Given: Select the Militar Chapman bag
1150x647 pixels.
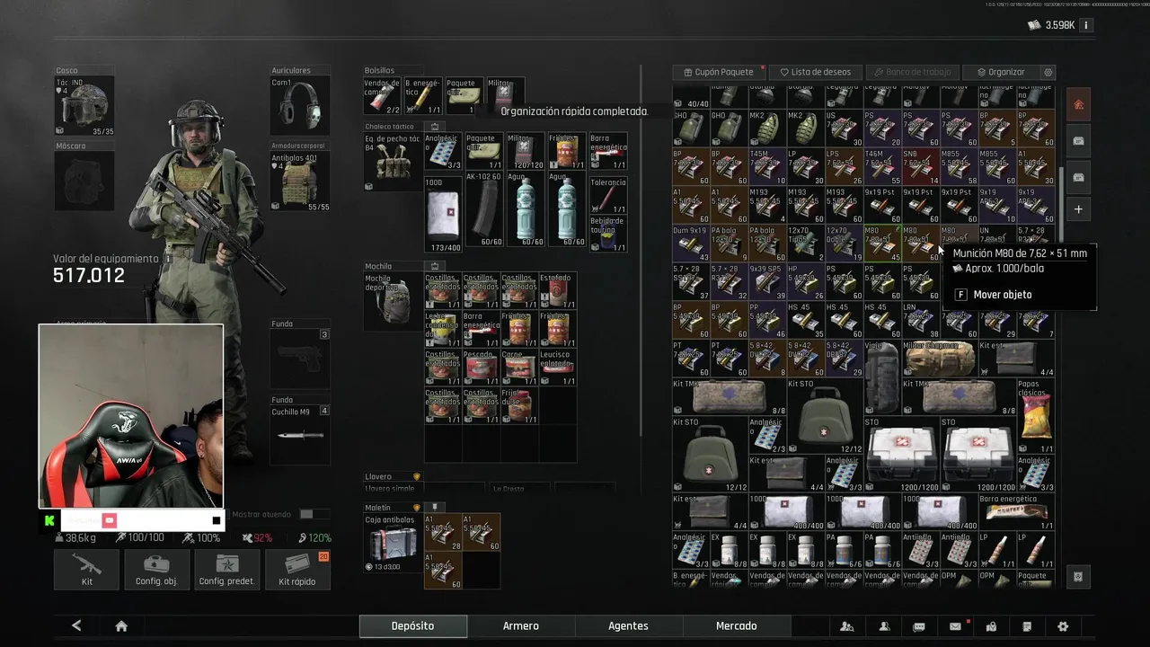Looking at the screenshot, I should [939, 359].
